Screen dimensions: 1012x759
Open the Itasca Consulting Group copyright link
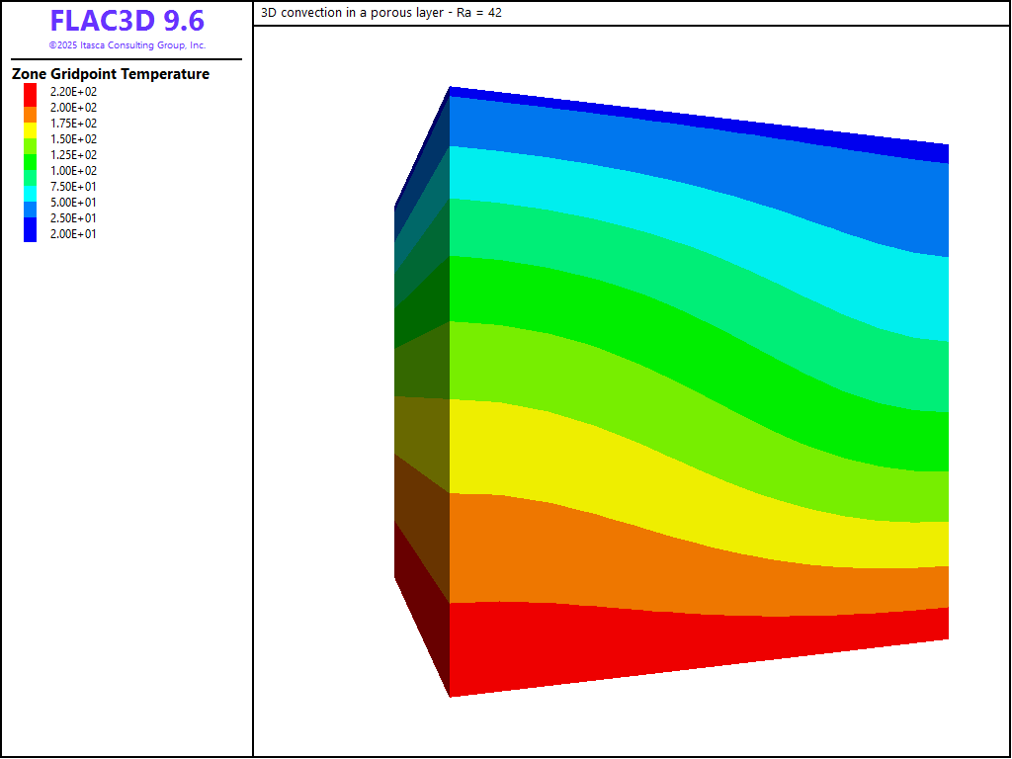126,45
